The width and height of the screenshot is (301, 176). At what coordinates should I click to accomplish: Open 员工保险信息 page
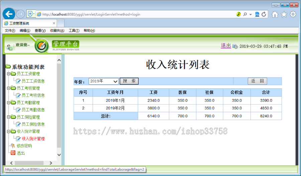[33, 124]
